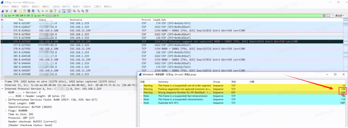This screenshot has width=348, height=128.
Task: Open a capture file via folder icon
Action: [x=20, y=11]
